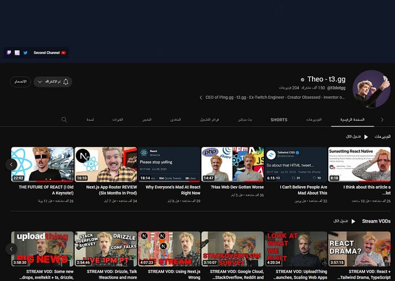
Task: Open LOOK AT WHAT WE BUILT thumbnail
Action: [296, 249]
